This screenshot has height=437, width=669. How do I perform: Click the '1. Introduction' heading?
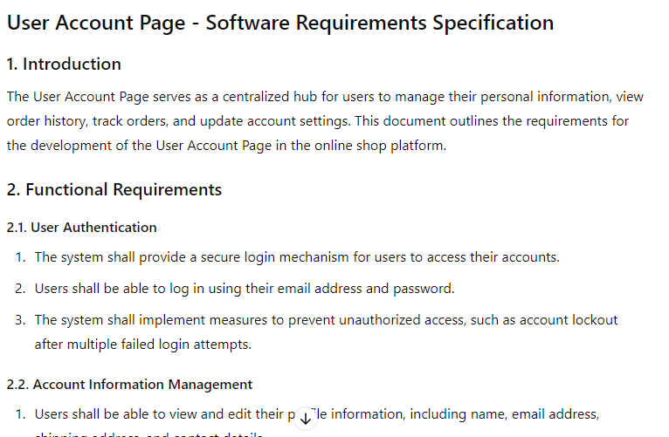[64, 64]
